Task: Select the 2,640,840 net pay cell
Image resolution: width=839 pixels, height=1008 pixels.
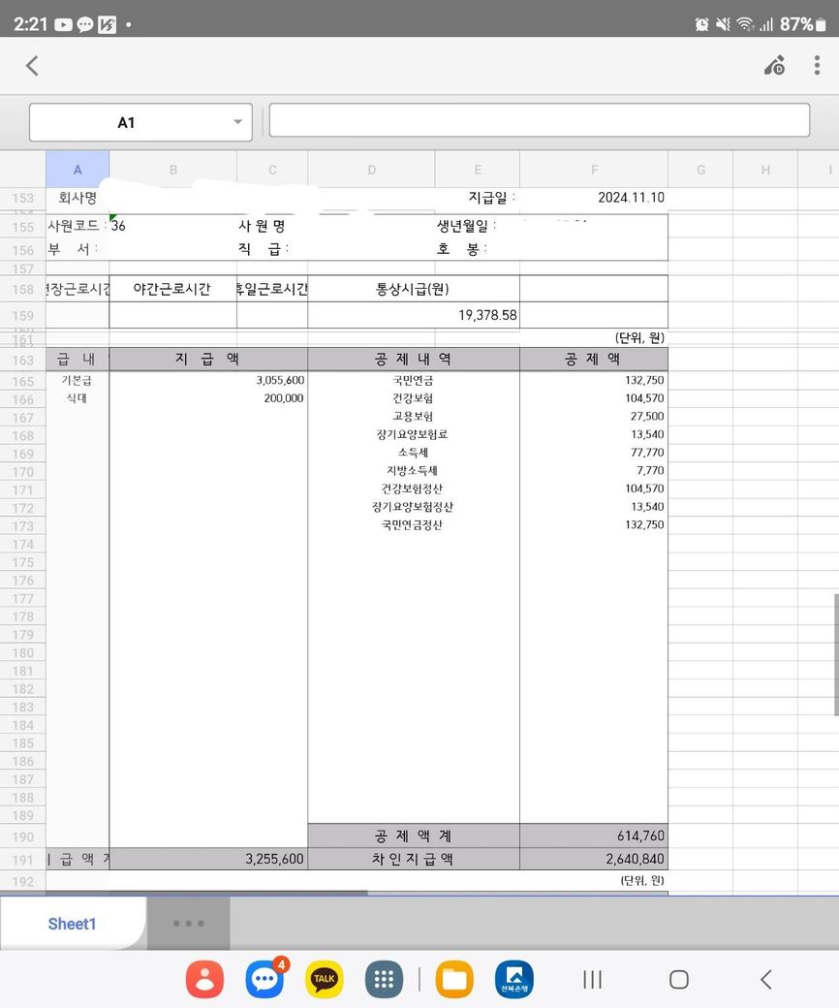Action: [593, 859]
